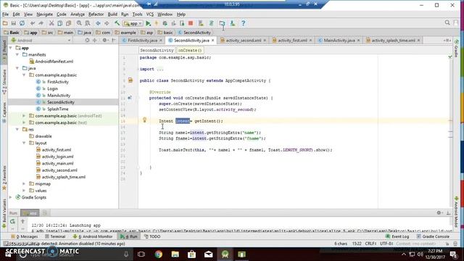Viewport: 464px width, 261px height.
Task: Run the app with green play icon
Action: [x=148, y=23]
